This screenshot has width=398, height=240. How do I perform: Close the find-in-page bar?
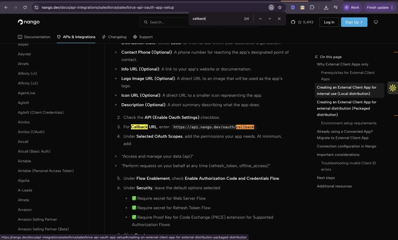pos(279,19)
